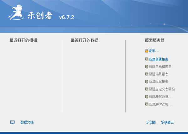Open the 教程文档 tutorial link

pyautogui.click(x=27, y=122)
